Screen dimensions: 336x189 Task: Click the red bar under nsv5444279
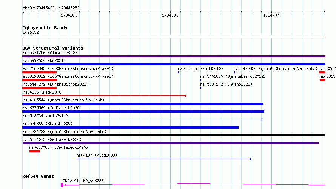point(39,88)
